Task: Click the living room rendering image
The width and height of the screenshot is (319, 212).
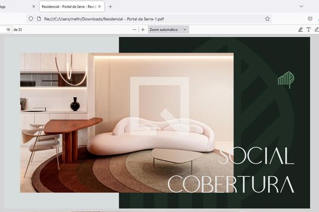Action: pyautogui.click(x=127, y=122)
